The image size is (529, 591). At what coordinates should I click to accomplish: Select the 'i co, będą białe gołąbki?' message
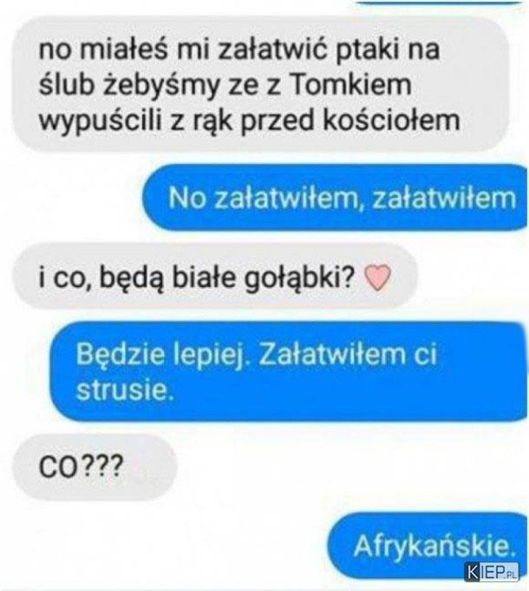[x=215, y=277]
